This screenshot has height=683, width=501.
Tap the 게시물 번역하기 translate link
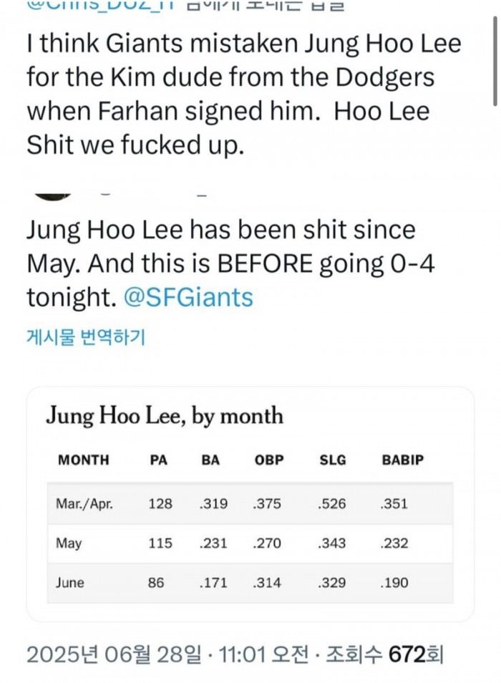[x=86, y=337]
